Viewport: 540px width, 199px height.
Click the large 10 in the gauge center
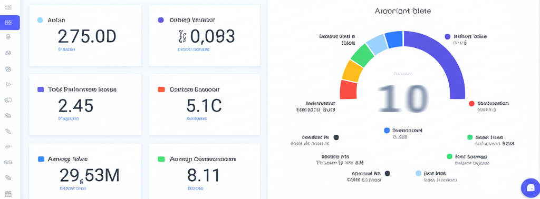(403, 98)
